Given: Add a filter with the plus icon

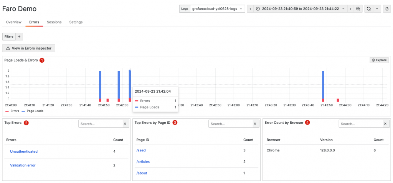Looking at the screenshot, I should click(x=19, y=37).
